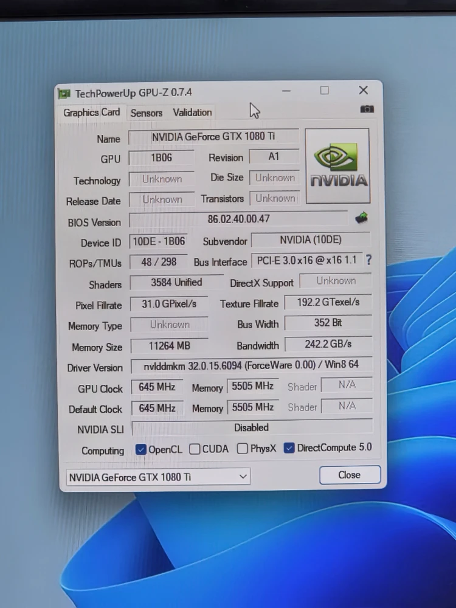Click the Transistors field showing Unknown
Viewport: 456px width, 608px height.
click(275, 198)
